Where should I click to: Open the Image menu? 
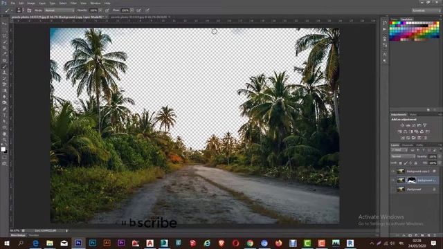tap(31, 3)
